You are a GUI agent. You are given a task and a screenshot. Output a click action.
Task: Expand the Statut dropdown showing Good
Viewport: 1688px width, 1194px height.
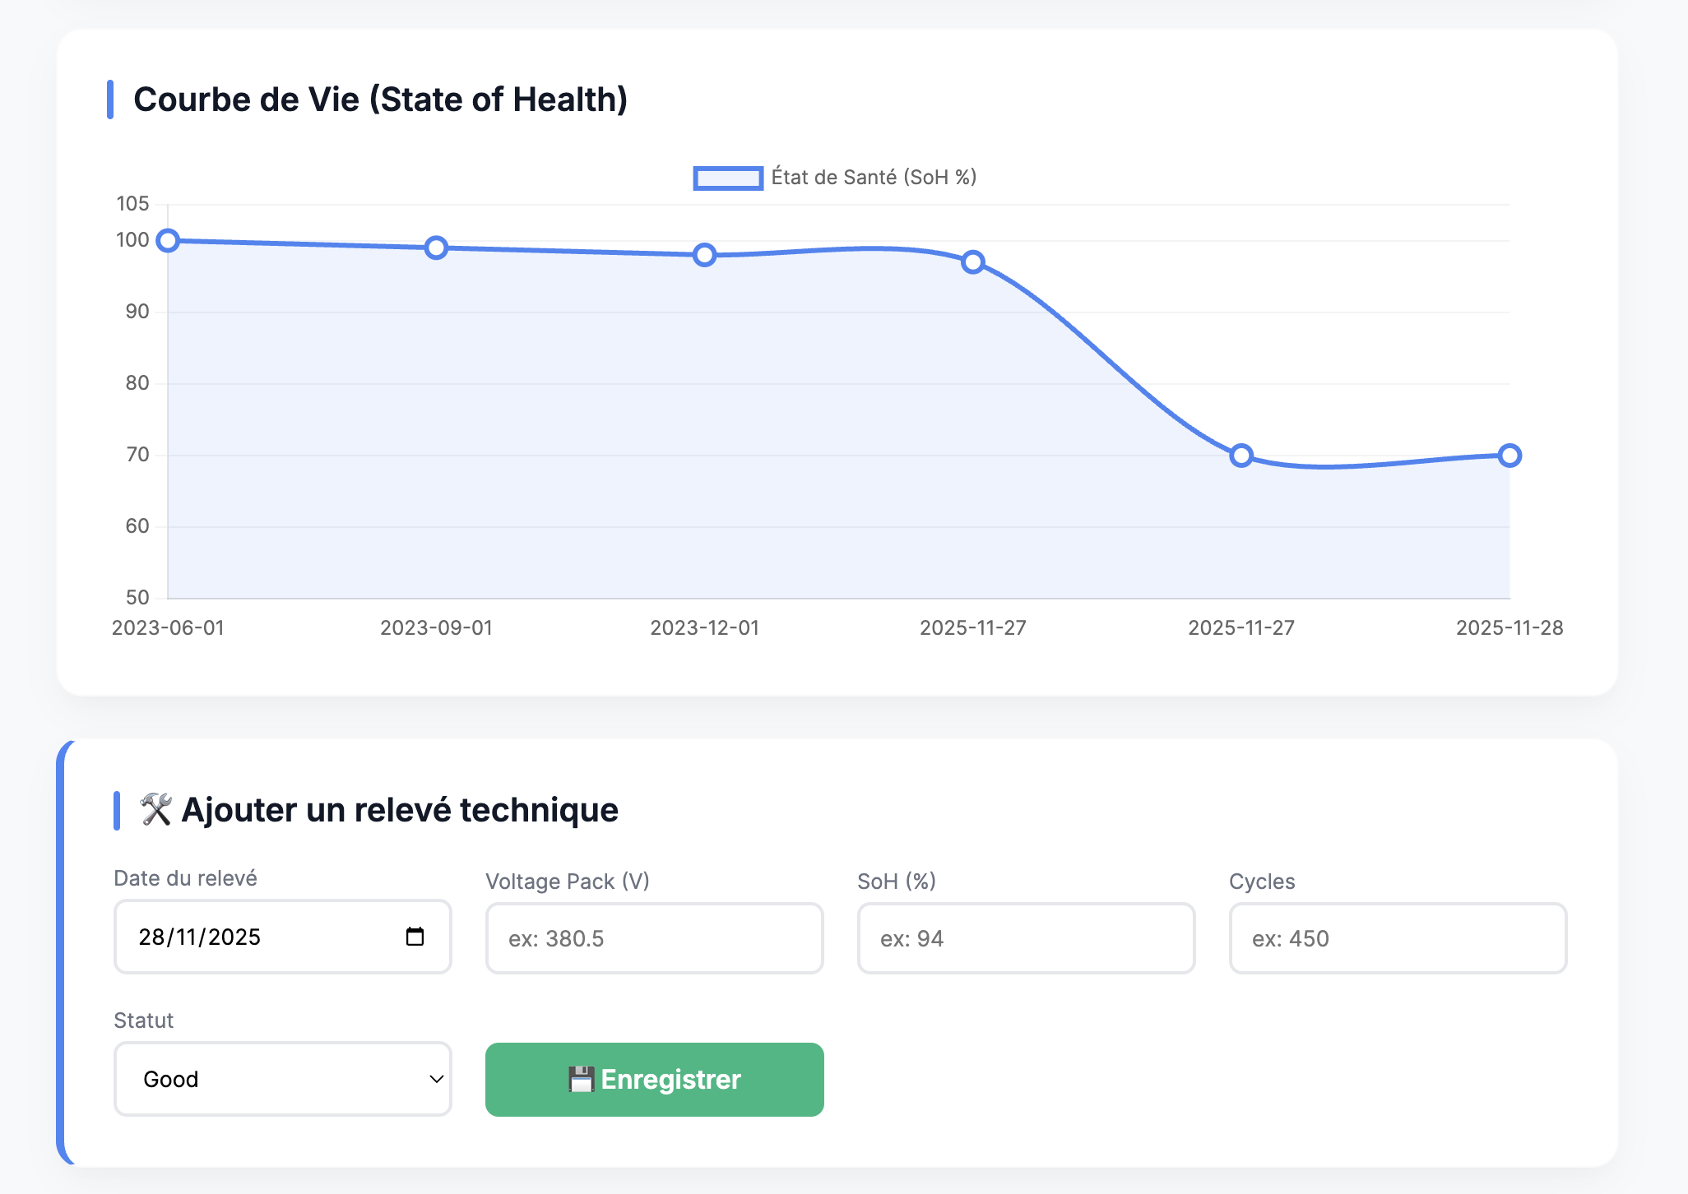pos(283,1079)
